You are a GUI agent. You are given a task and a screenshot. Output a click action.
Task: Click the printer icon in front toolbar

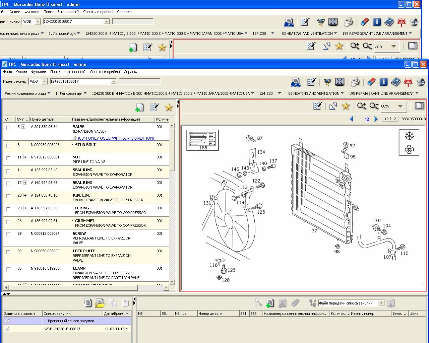355,82
